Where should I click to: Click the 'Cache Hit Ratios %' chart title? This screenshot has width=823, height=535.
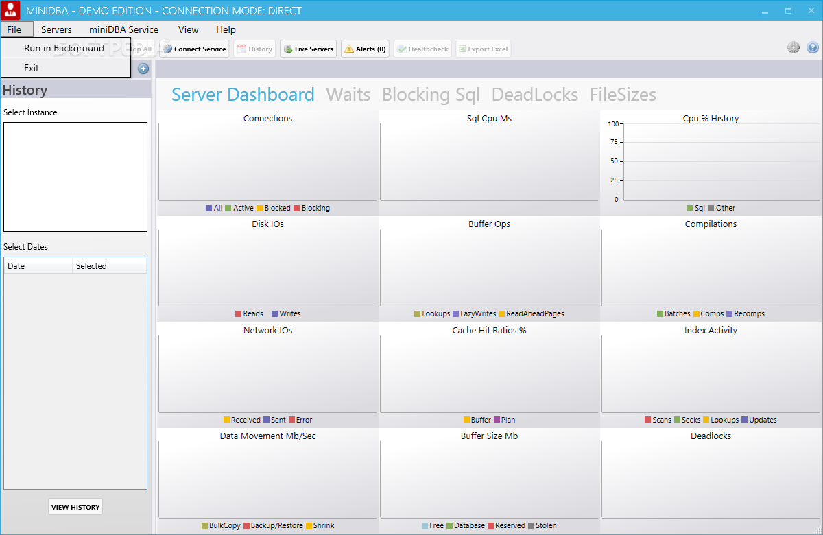[489, 331]
